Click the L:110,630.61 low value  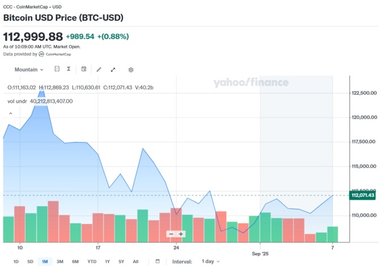(86, 87)
